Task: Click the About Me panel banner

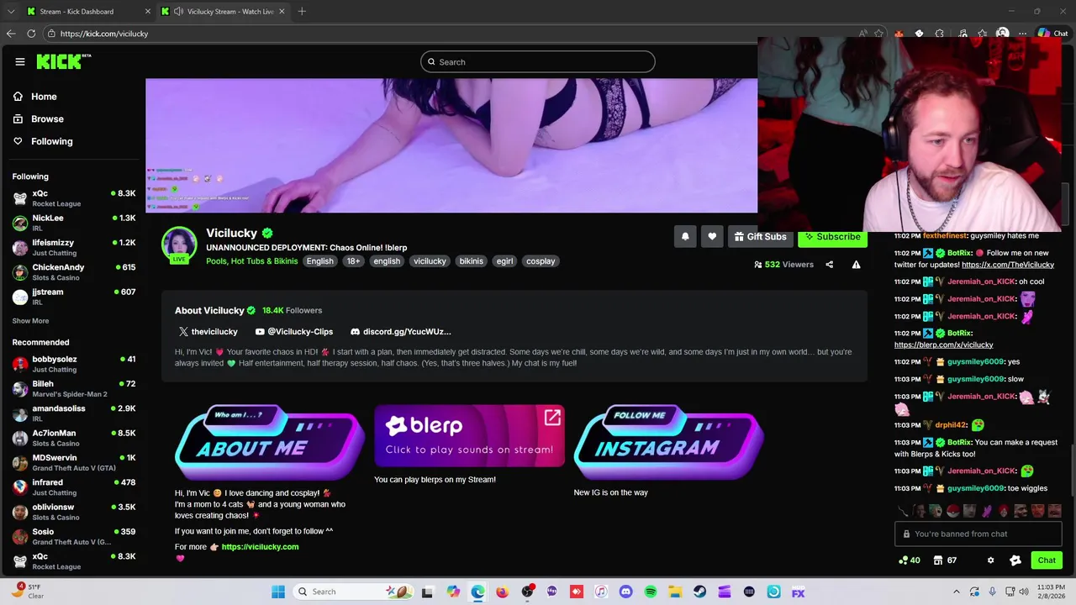Action: pyautogui.click(x=270, y=442)
